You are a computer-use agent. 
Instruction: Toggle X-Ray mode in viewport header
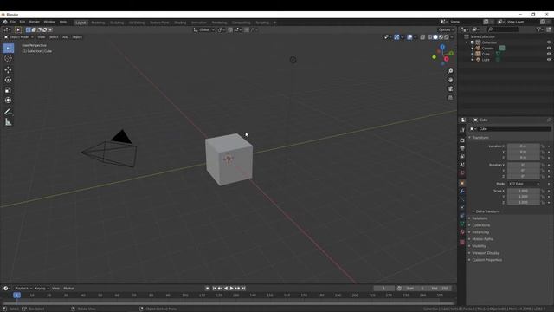tap(422, 37)
